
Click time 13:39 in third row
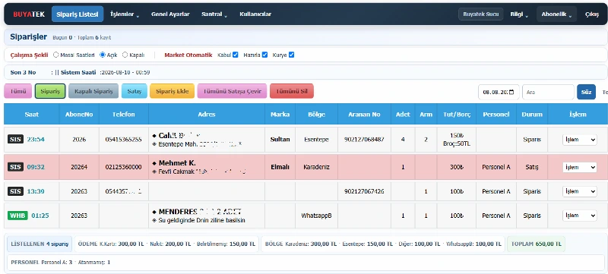[x=36, y=191]
